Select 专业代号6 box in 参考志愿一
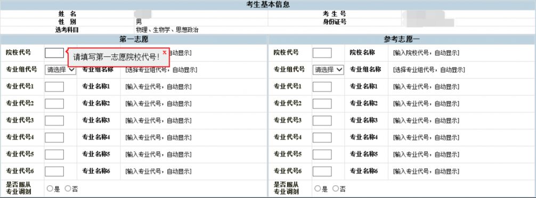The height and width of the screenshot is (198, 536). coord(322,171)
